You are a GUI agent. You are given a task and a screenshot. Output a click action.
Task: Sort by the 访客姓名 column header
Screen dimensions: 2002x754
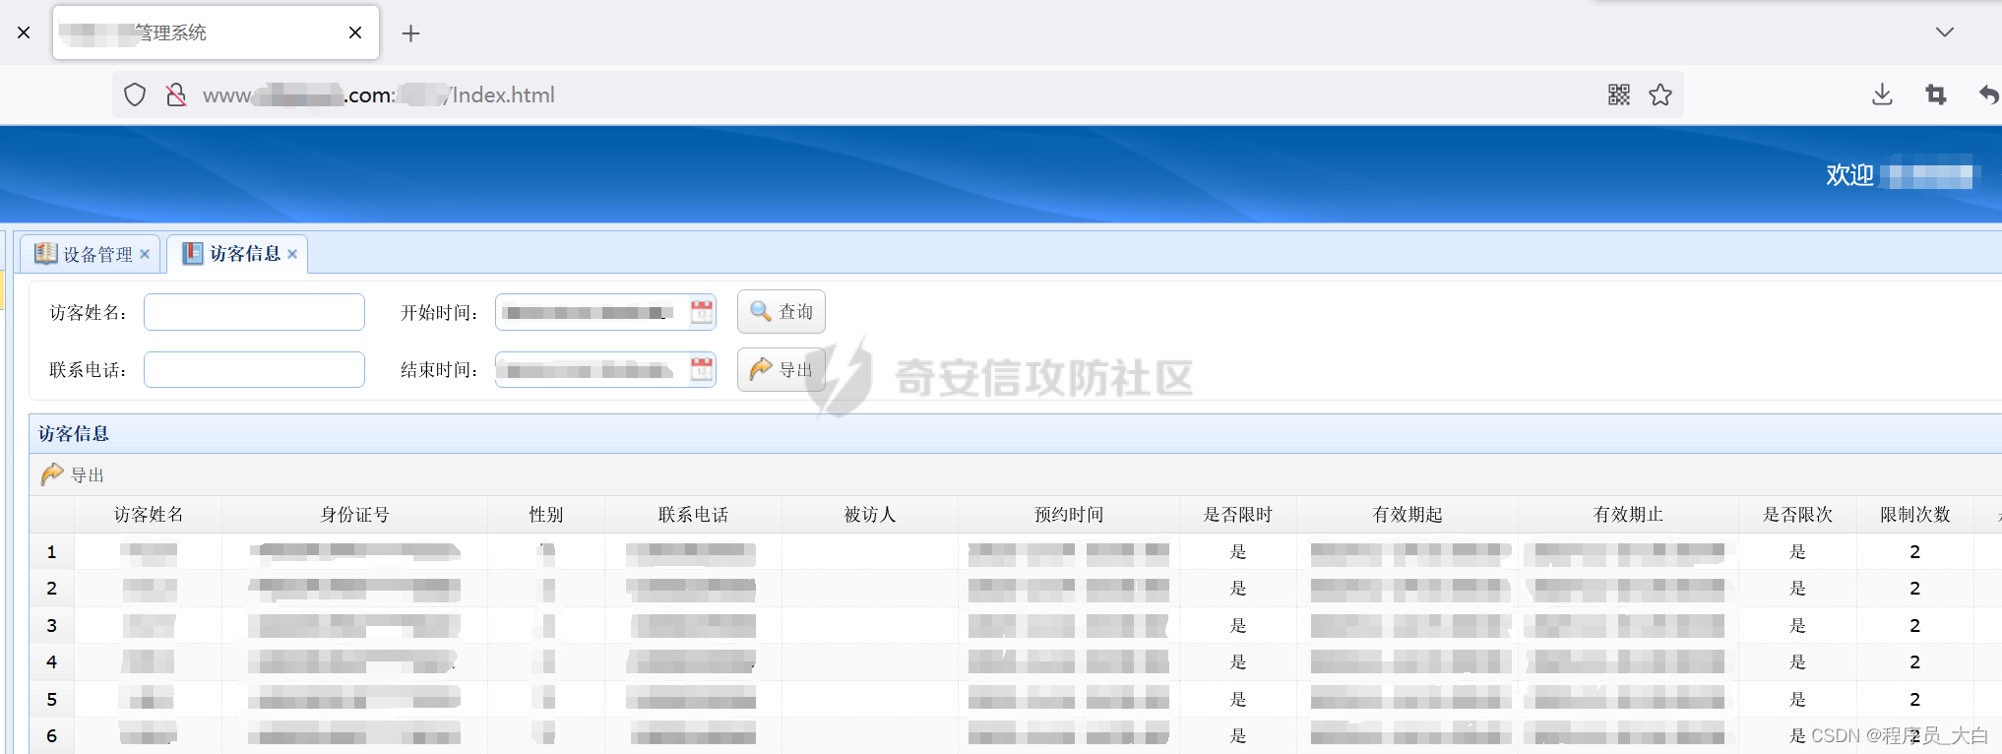[149, 515]
